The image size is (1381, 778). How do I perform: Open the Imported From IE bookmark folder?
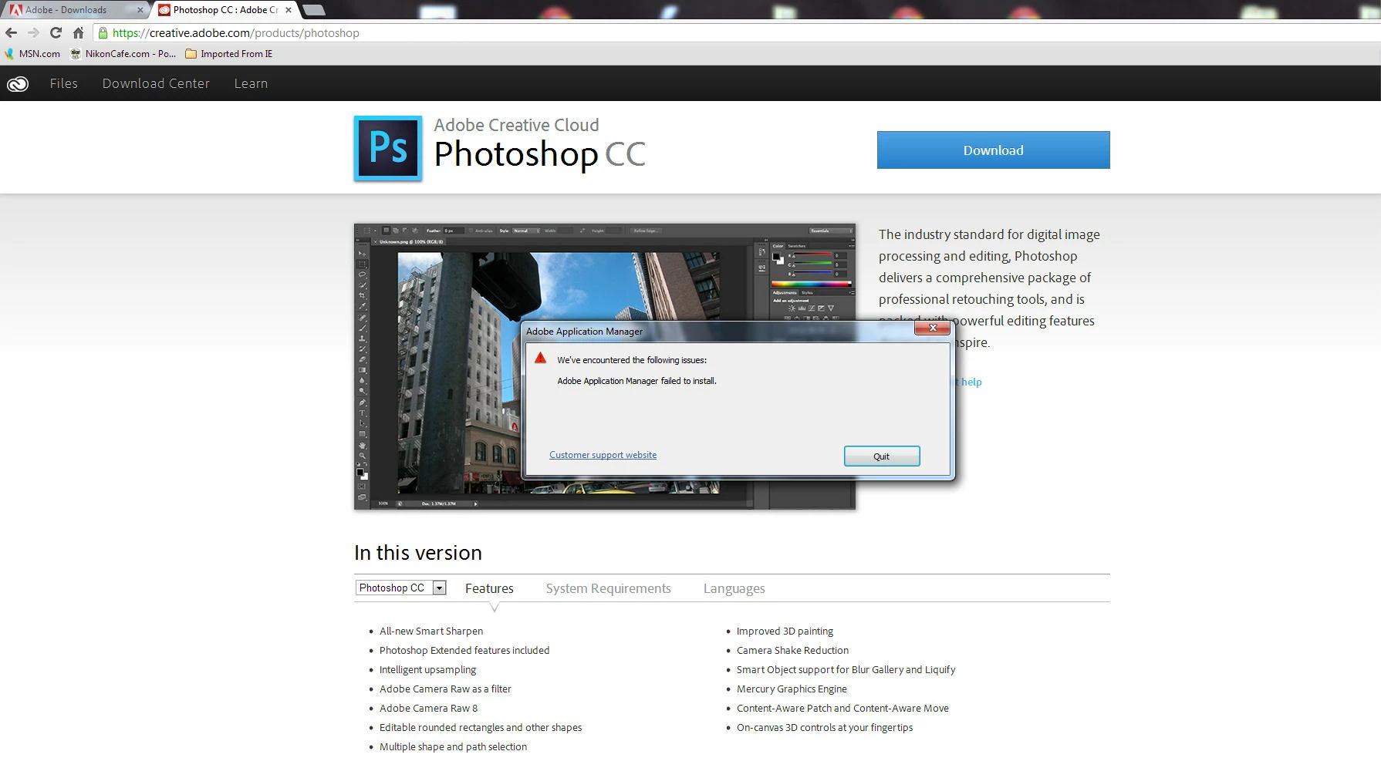click(x=229, y=54)
